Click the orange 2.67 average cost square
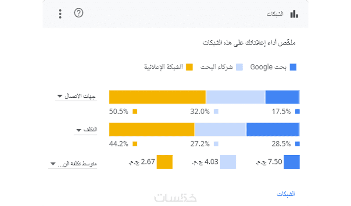 165,162
